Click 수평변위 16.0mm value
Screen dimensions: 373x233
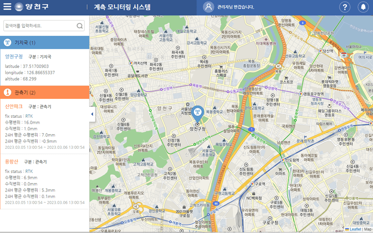[x=32, y=123]
